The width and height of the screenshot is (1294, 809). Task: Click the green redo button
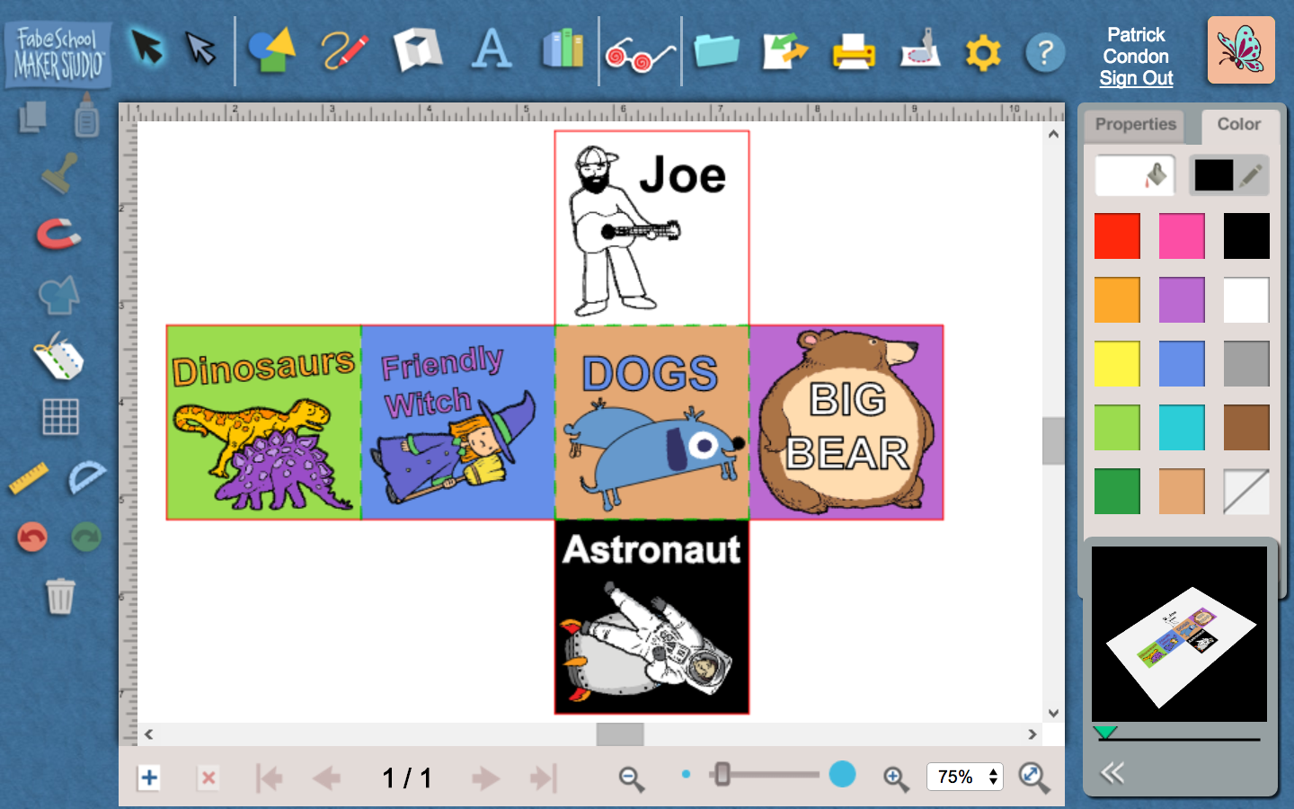coord(86,538)
